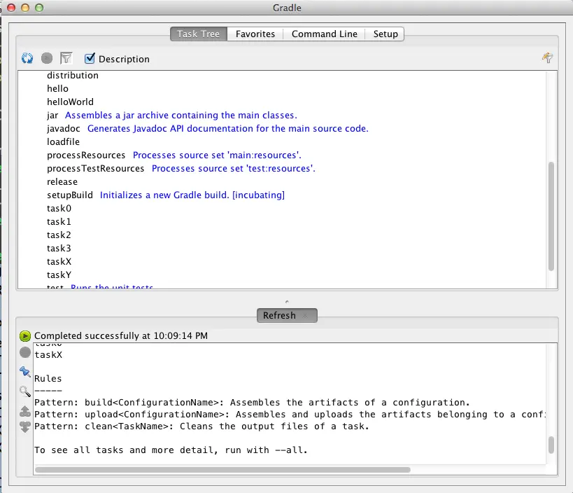573x493 pixels.
Task: Go to the Setup tab
Action: coord(385,34)
